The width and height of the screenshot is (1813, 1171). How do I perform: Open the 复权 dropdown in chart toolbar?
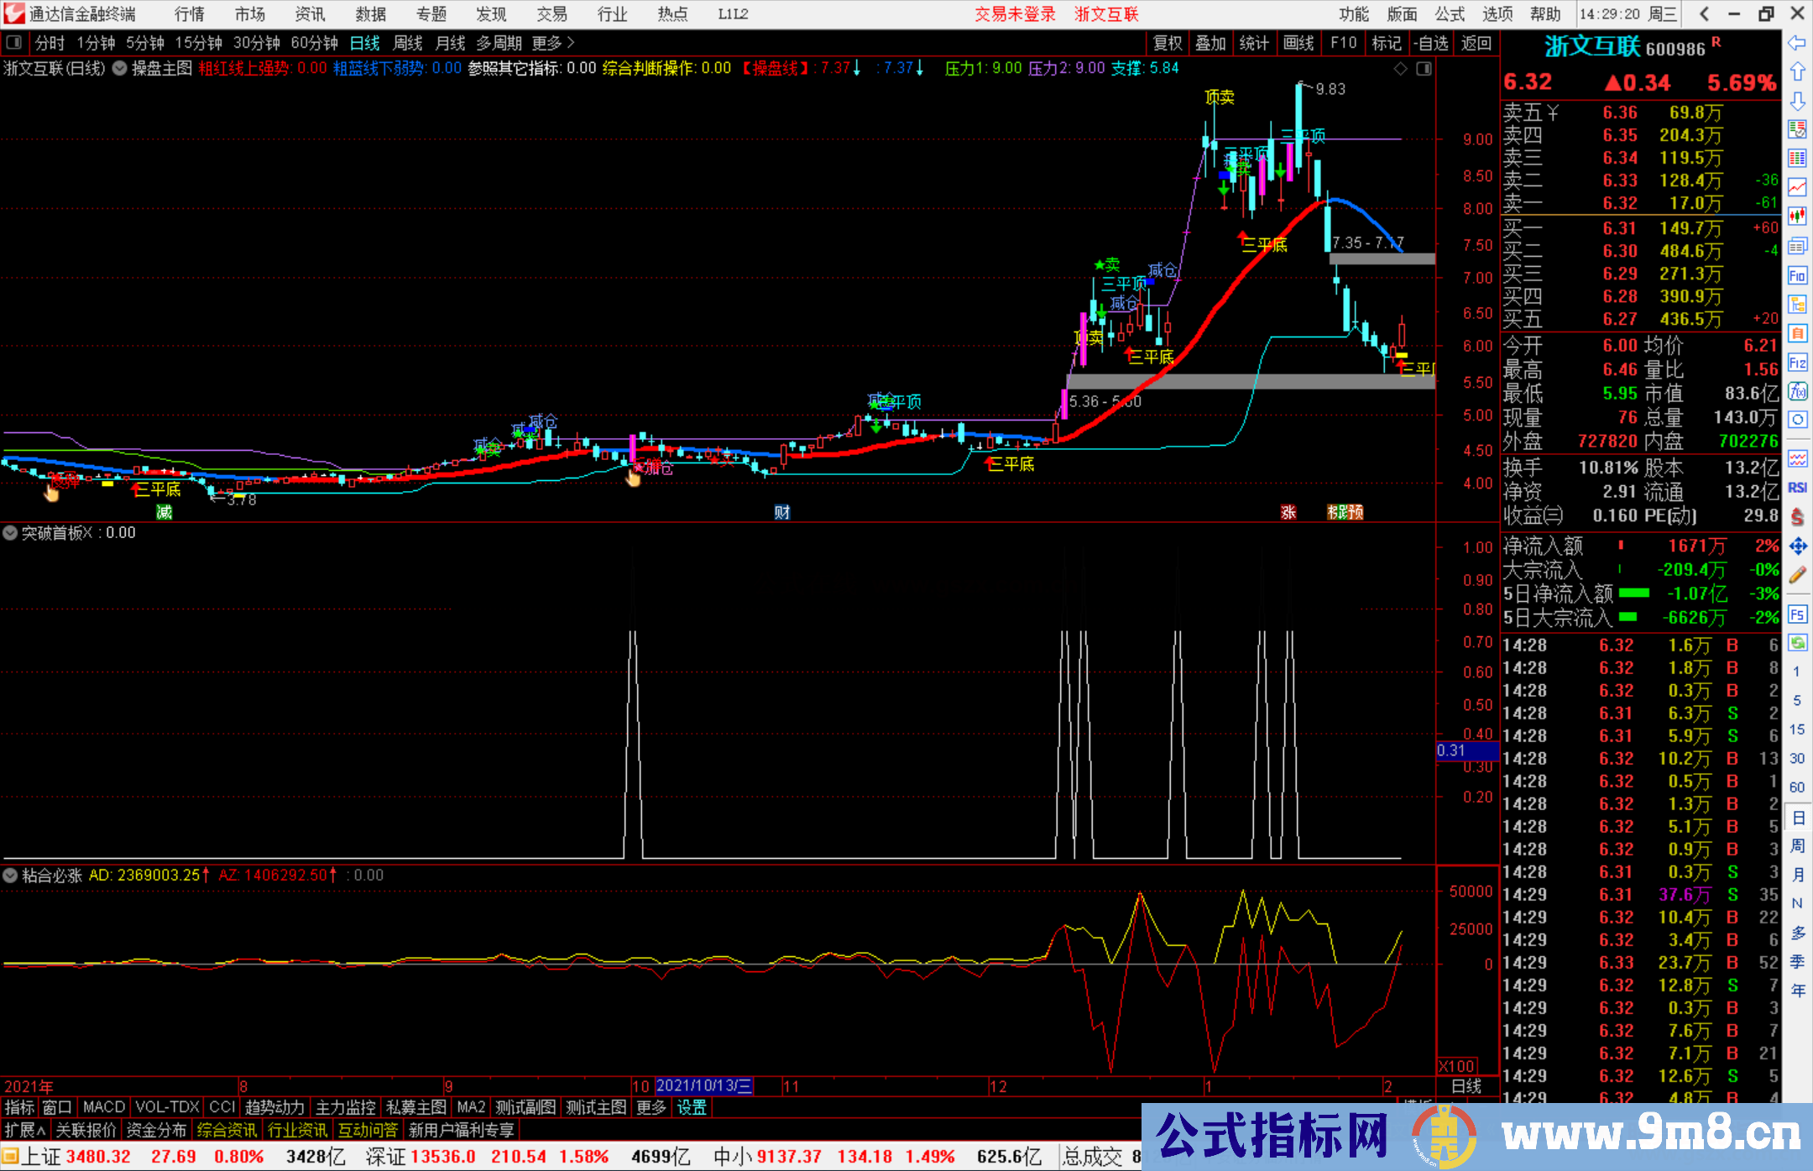pos(1168,43)
